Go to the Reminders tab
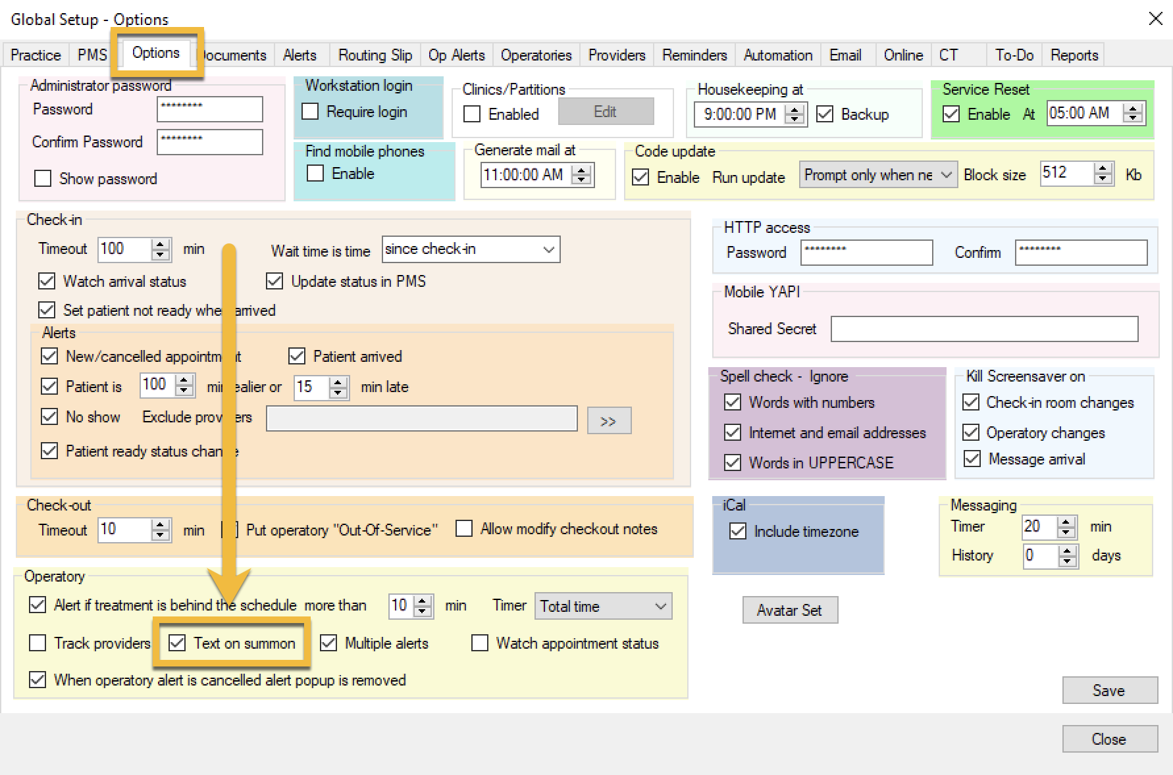Viewport: 1173px width, 775px height. (694, 55)
